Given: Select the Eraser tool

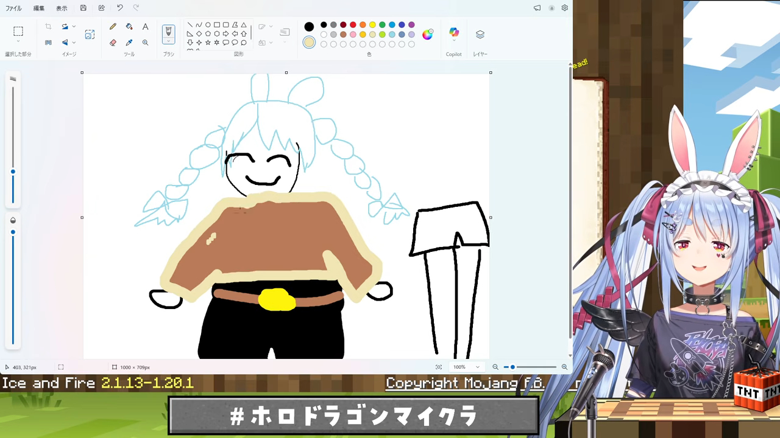Looking at the screenshot, I should pyautogui.click(x=113, y=43).
